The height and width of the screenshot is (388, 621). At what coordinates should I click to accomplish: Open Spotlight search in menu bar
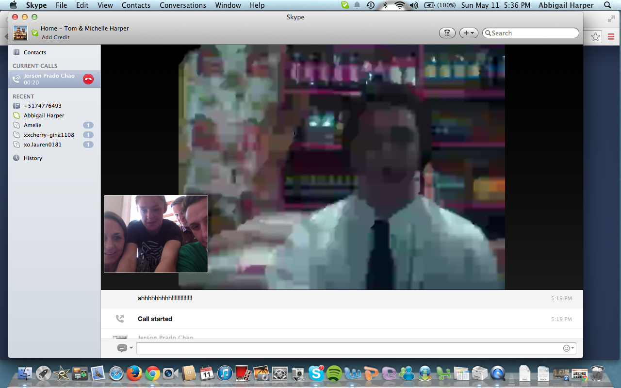tap(607, 5)
